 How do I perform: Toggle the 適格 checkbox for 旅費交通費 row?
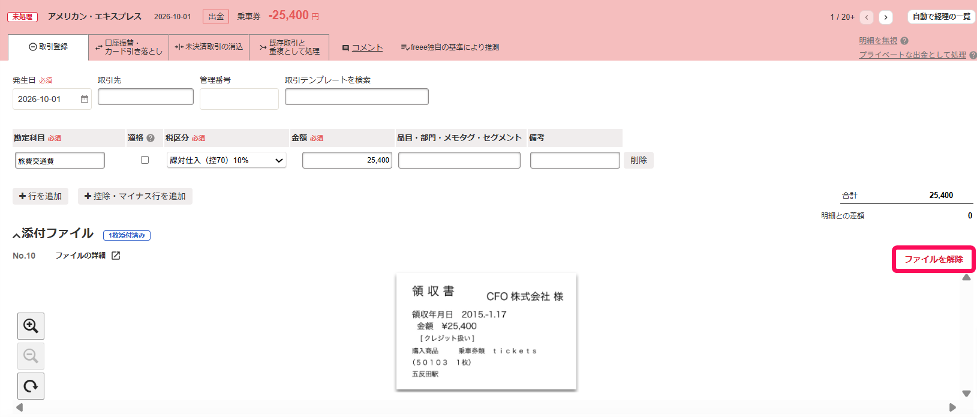[145, 160]
